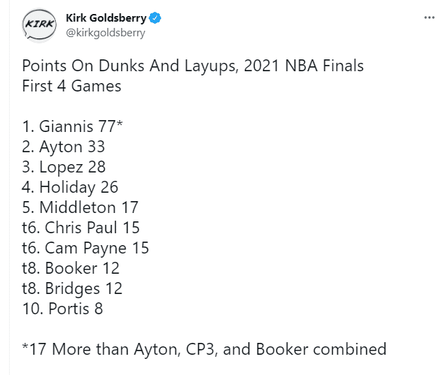Click the 'First 4 Games' text line
This screenshot has height=375, width=441.
(x=71, y=87)
